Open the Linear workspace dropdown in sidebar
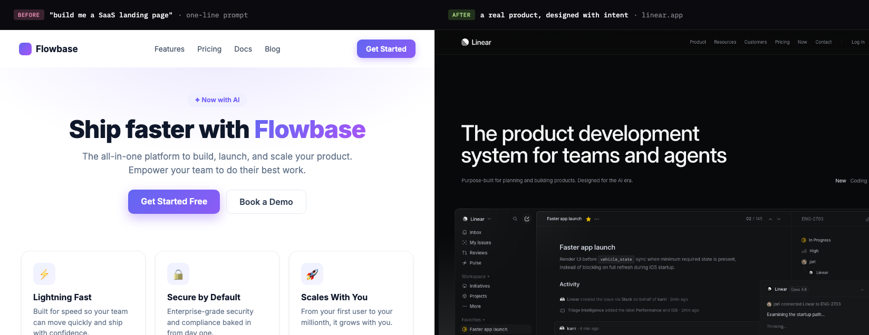Image resolution: width=869 pixels, height=335 pixels. click(x=477, y=219)
